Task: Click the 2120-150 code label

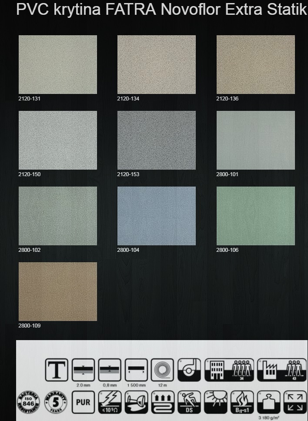Action: click(29, 174)
